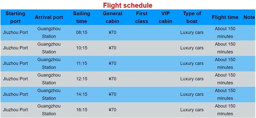Click Luxury cars in the 16:15 row
This screenshot has width=256, height=118.
tap(192, 110)
